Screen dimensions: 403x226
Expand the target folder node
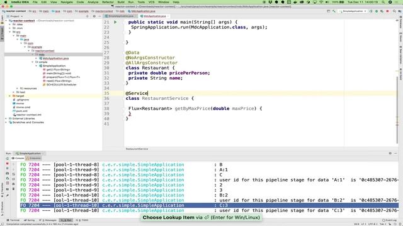(x=10, y=96)
